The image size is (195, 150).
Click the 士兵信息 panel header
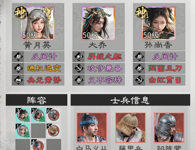coord(130,100)
